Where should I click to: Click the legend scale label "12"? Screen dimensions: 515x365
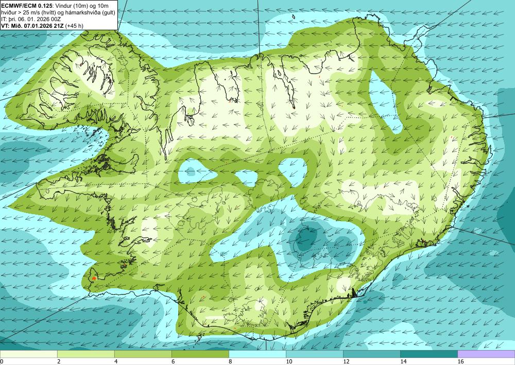tap(346, 361)
